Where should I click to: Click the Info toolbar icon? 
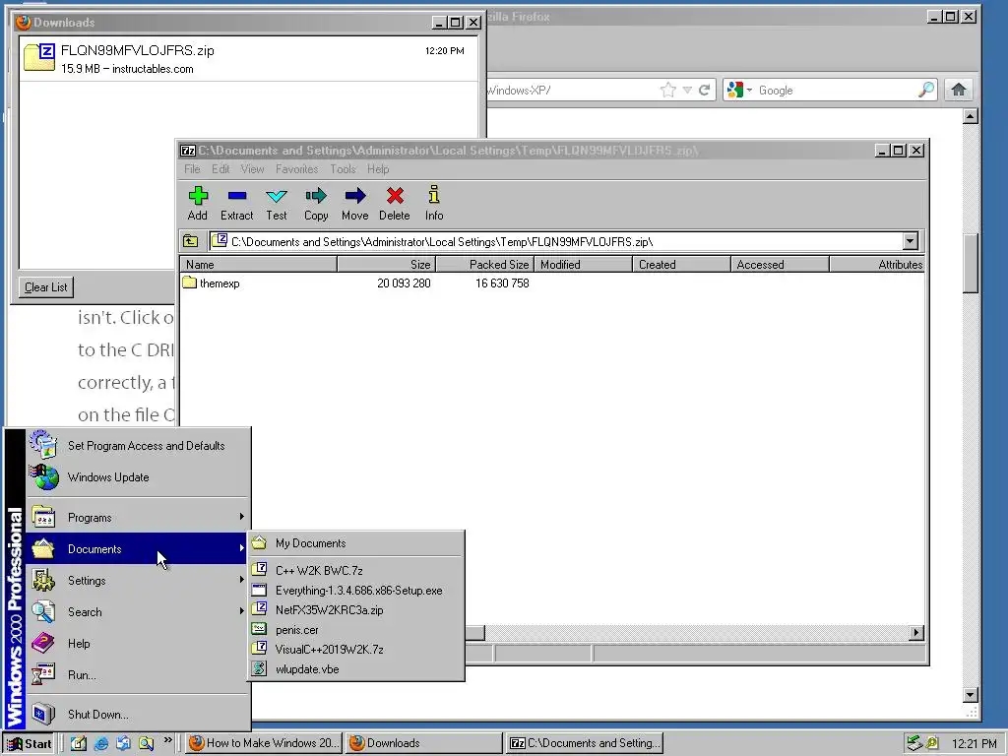point(434,195)
